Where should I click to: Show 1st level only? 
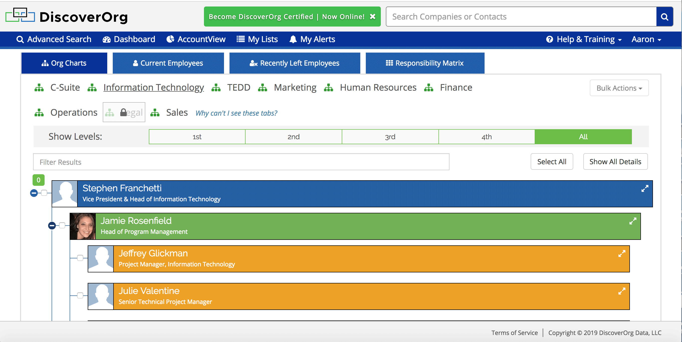point(197,137)
